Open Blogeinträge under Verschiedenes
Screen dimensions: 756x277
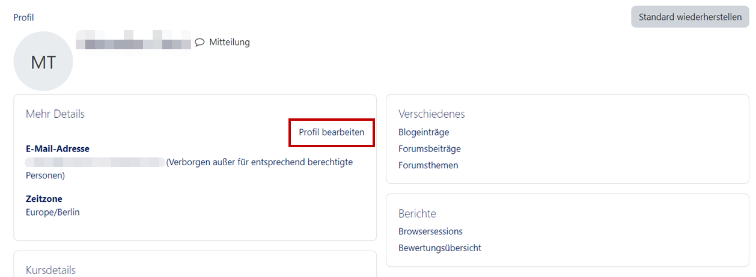pos(424,132)
